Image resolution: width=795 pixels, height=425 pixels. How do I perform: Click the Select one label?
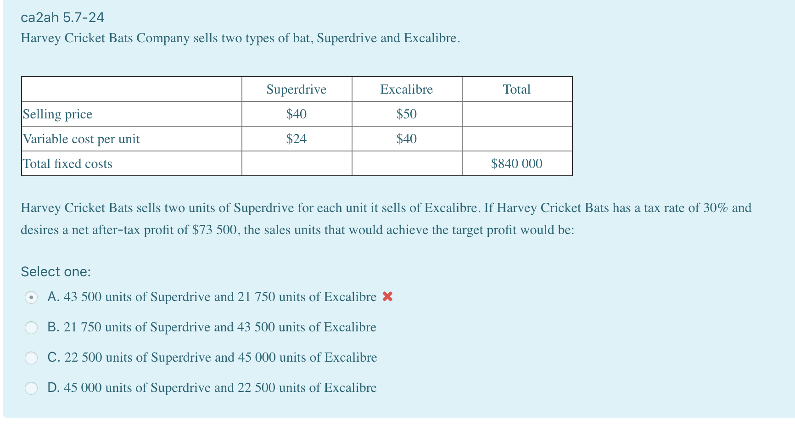point(55,271)
